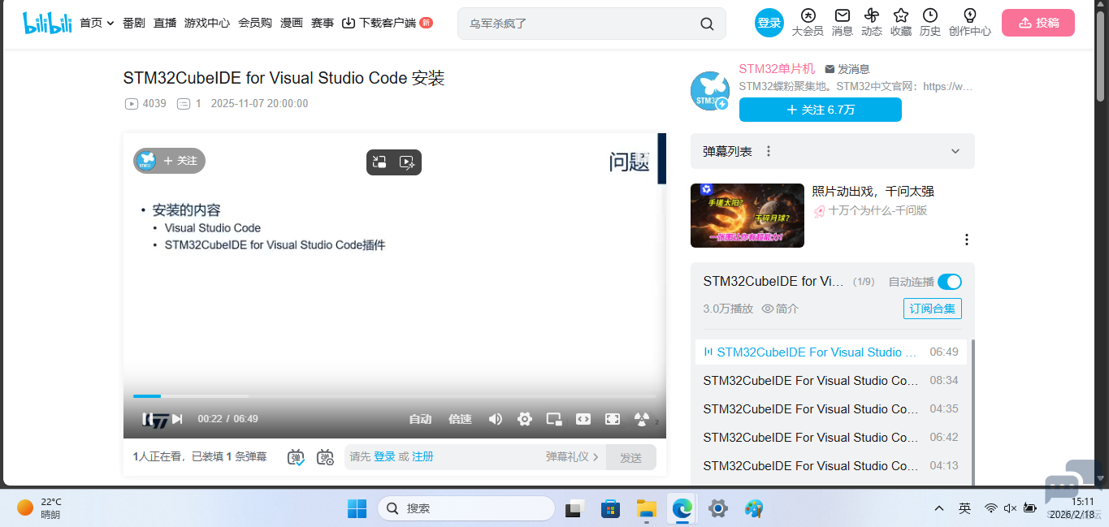Click the 发送 send button

[x=631, y=457]
